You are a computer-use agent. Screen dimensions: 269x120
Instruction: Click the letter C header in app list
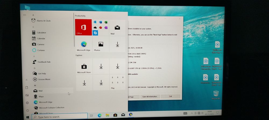(x=33, y=27)
